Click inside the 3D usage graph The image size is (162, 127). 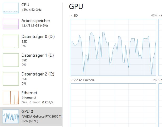(x=114, y=47)
